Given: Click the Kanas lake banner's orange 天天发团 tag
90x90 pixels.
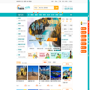Looking at the screenshot, I should (52, 39).
